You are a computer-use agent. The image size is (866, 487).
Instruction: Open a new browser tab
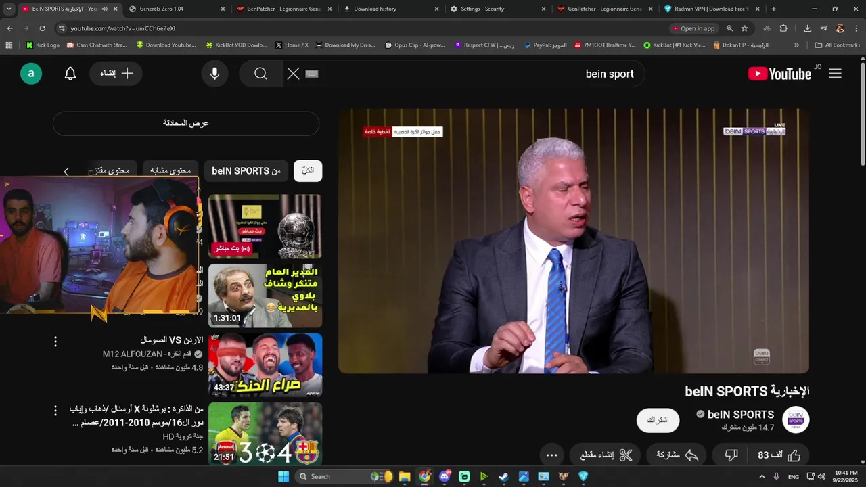[x=774, y=9]
